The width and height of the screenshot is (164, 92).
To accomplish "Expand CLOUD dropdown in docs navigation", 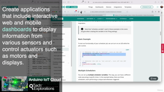I will click(100, 19).
